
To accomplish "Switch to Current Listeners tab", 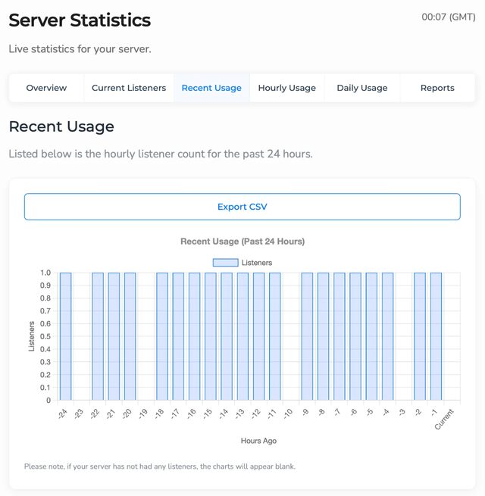I will 129,88.
